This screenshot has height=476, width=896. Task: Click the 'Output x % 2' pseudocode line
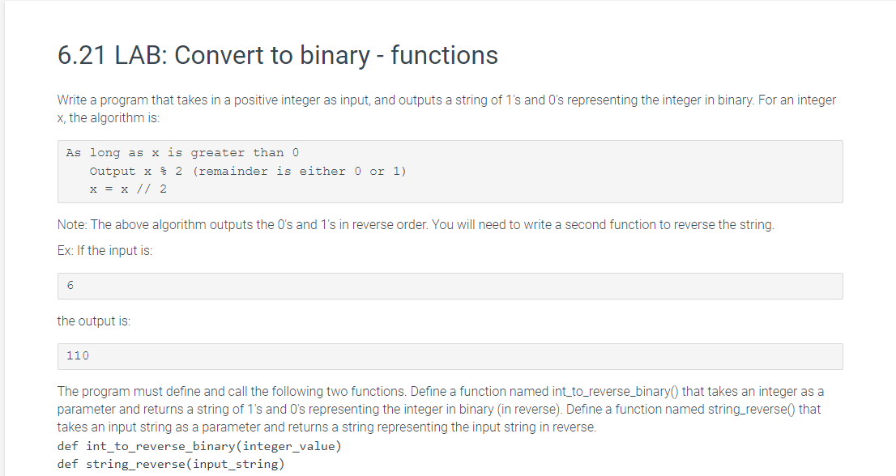tap(136, 172)
